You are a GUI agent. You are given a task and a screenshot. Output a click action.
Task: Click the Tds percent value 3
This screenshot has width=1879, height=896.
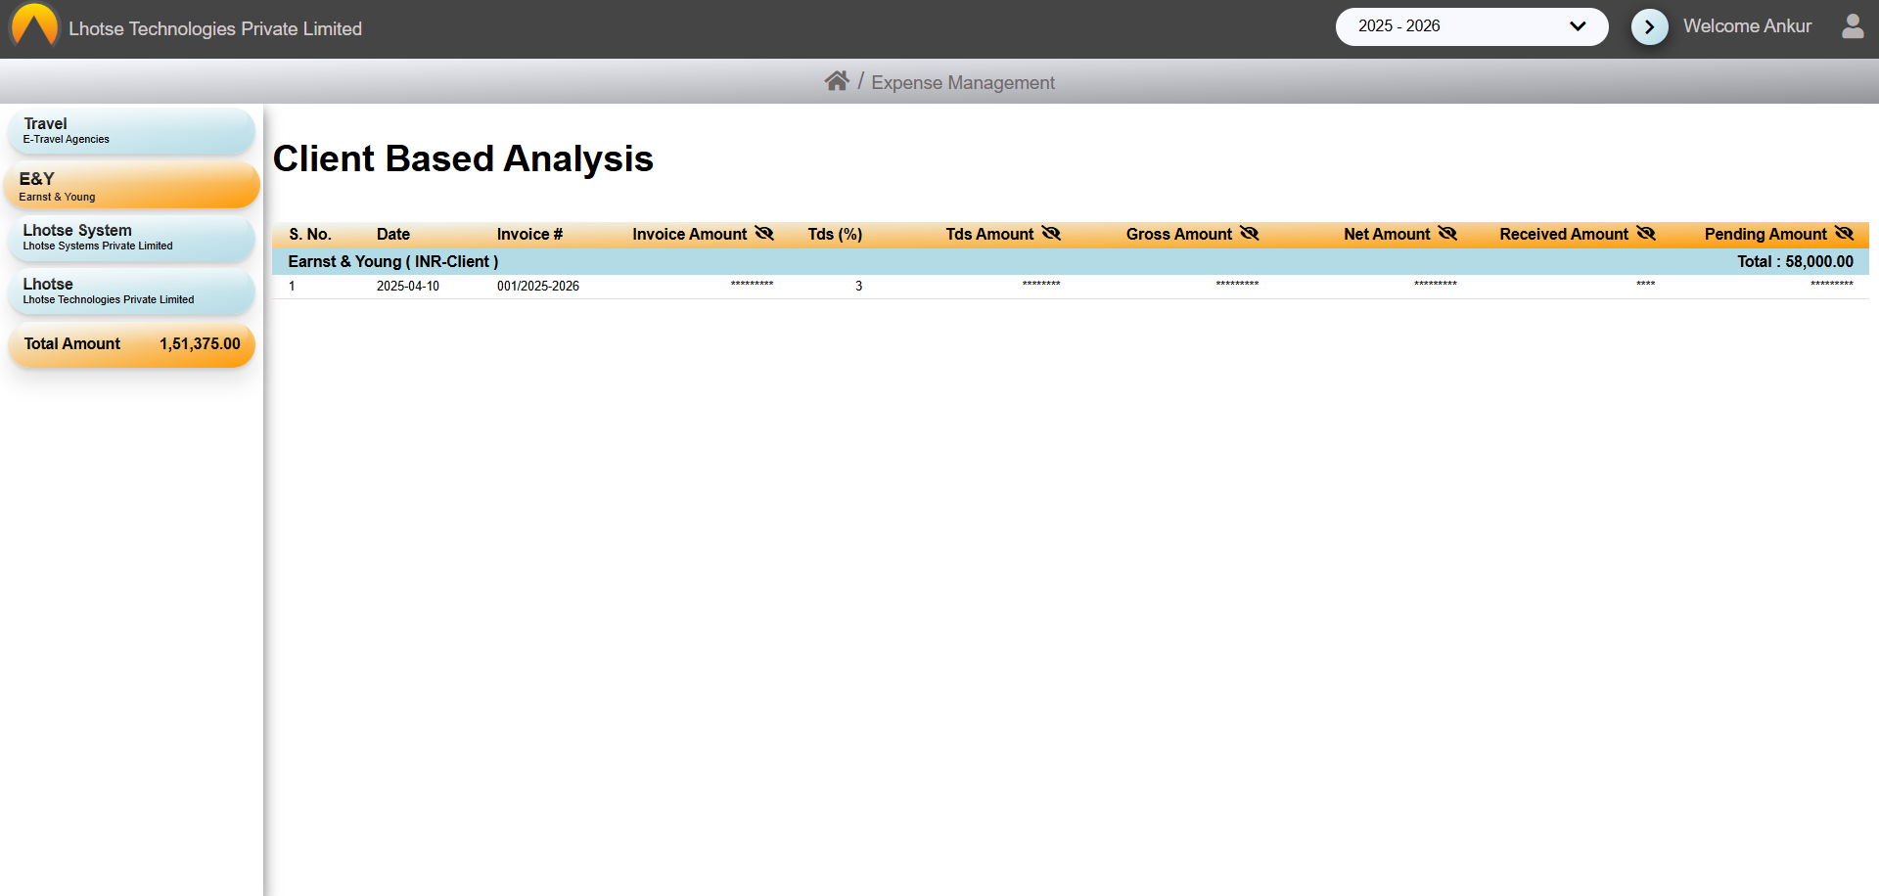click(858, 287)
